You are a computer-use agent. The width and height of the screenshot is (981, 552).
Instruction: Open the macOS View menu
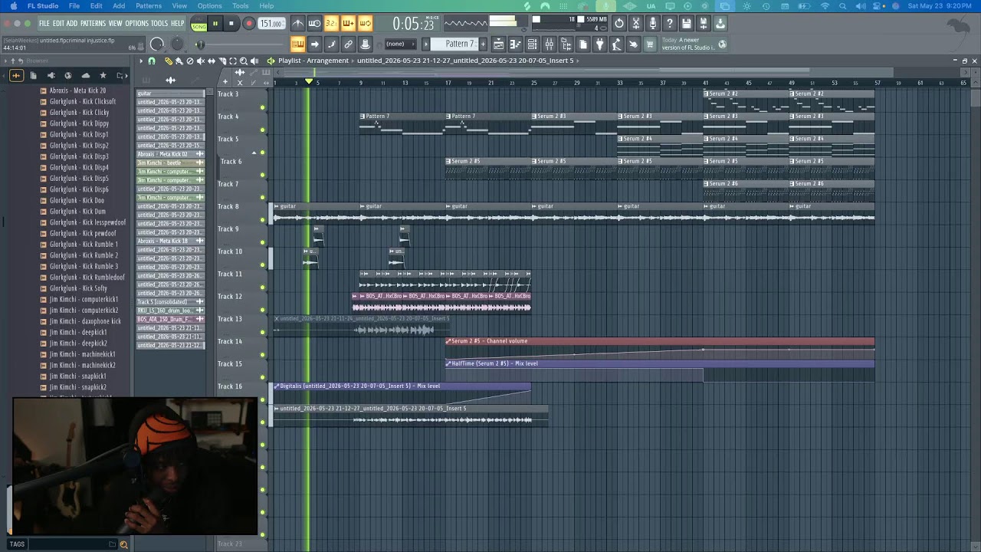pyautogui.click(x=179, y=6)
